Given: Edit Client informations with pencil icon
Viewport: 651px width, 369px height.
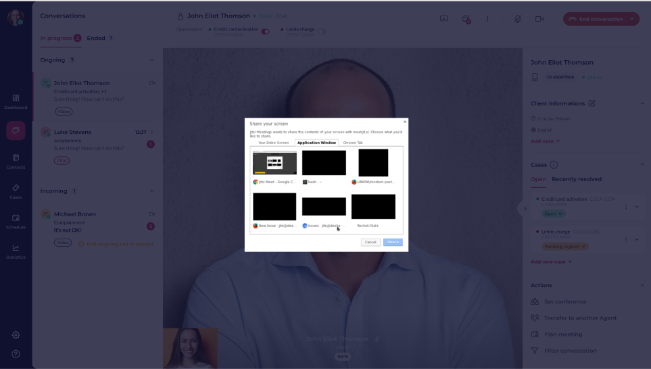Looking at the screenshot, I should (x=592, y=103).
